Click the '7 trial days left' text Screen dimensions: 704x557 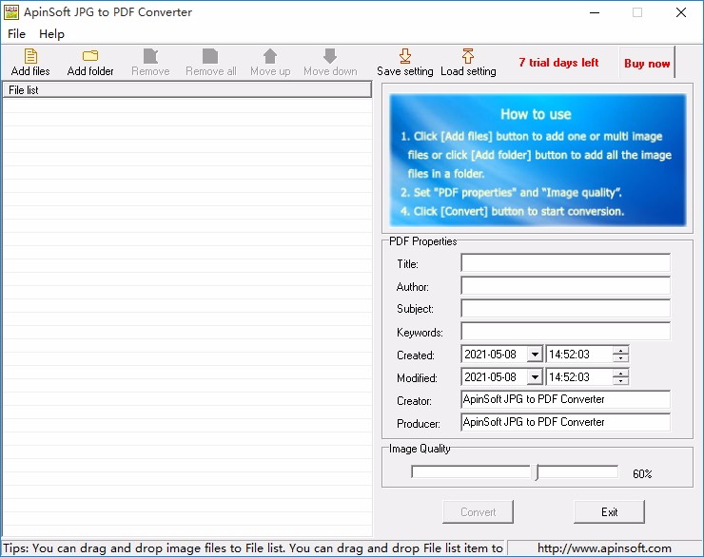pos(558,63)
